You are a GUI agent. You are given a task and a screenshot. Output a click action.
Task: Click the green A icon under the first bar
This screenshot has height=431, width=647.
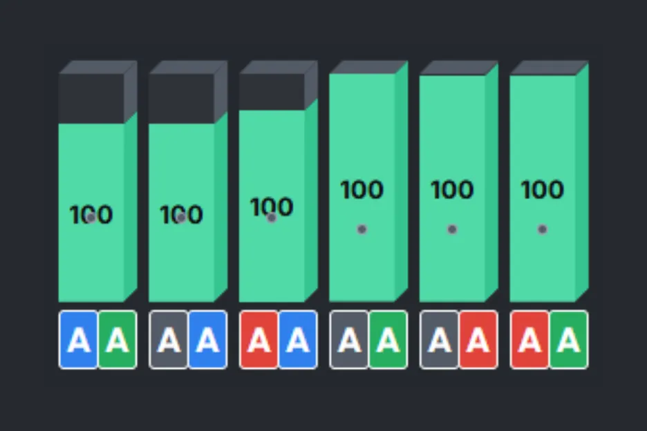point(117,340)
